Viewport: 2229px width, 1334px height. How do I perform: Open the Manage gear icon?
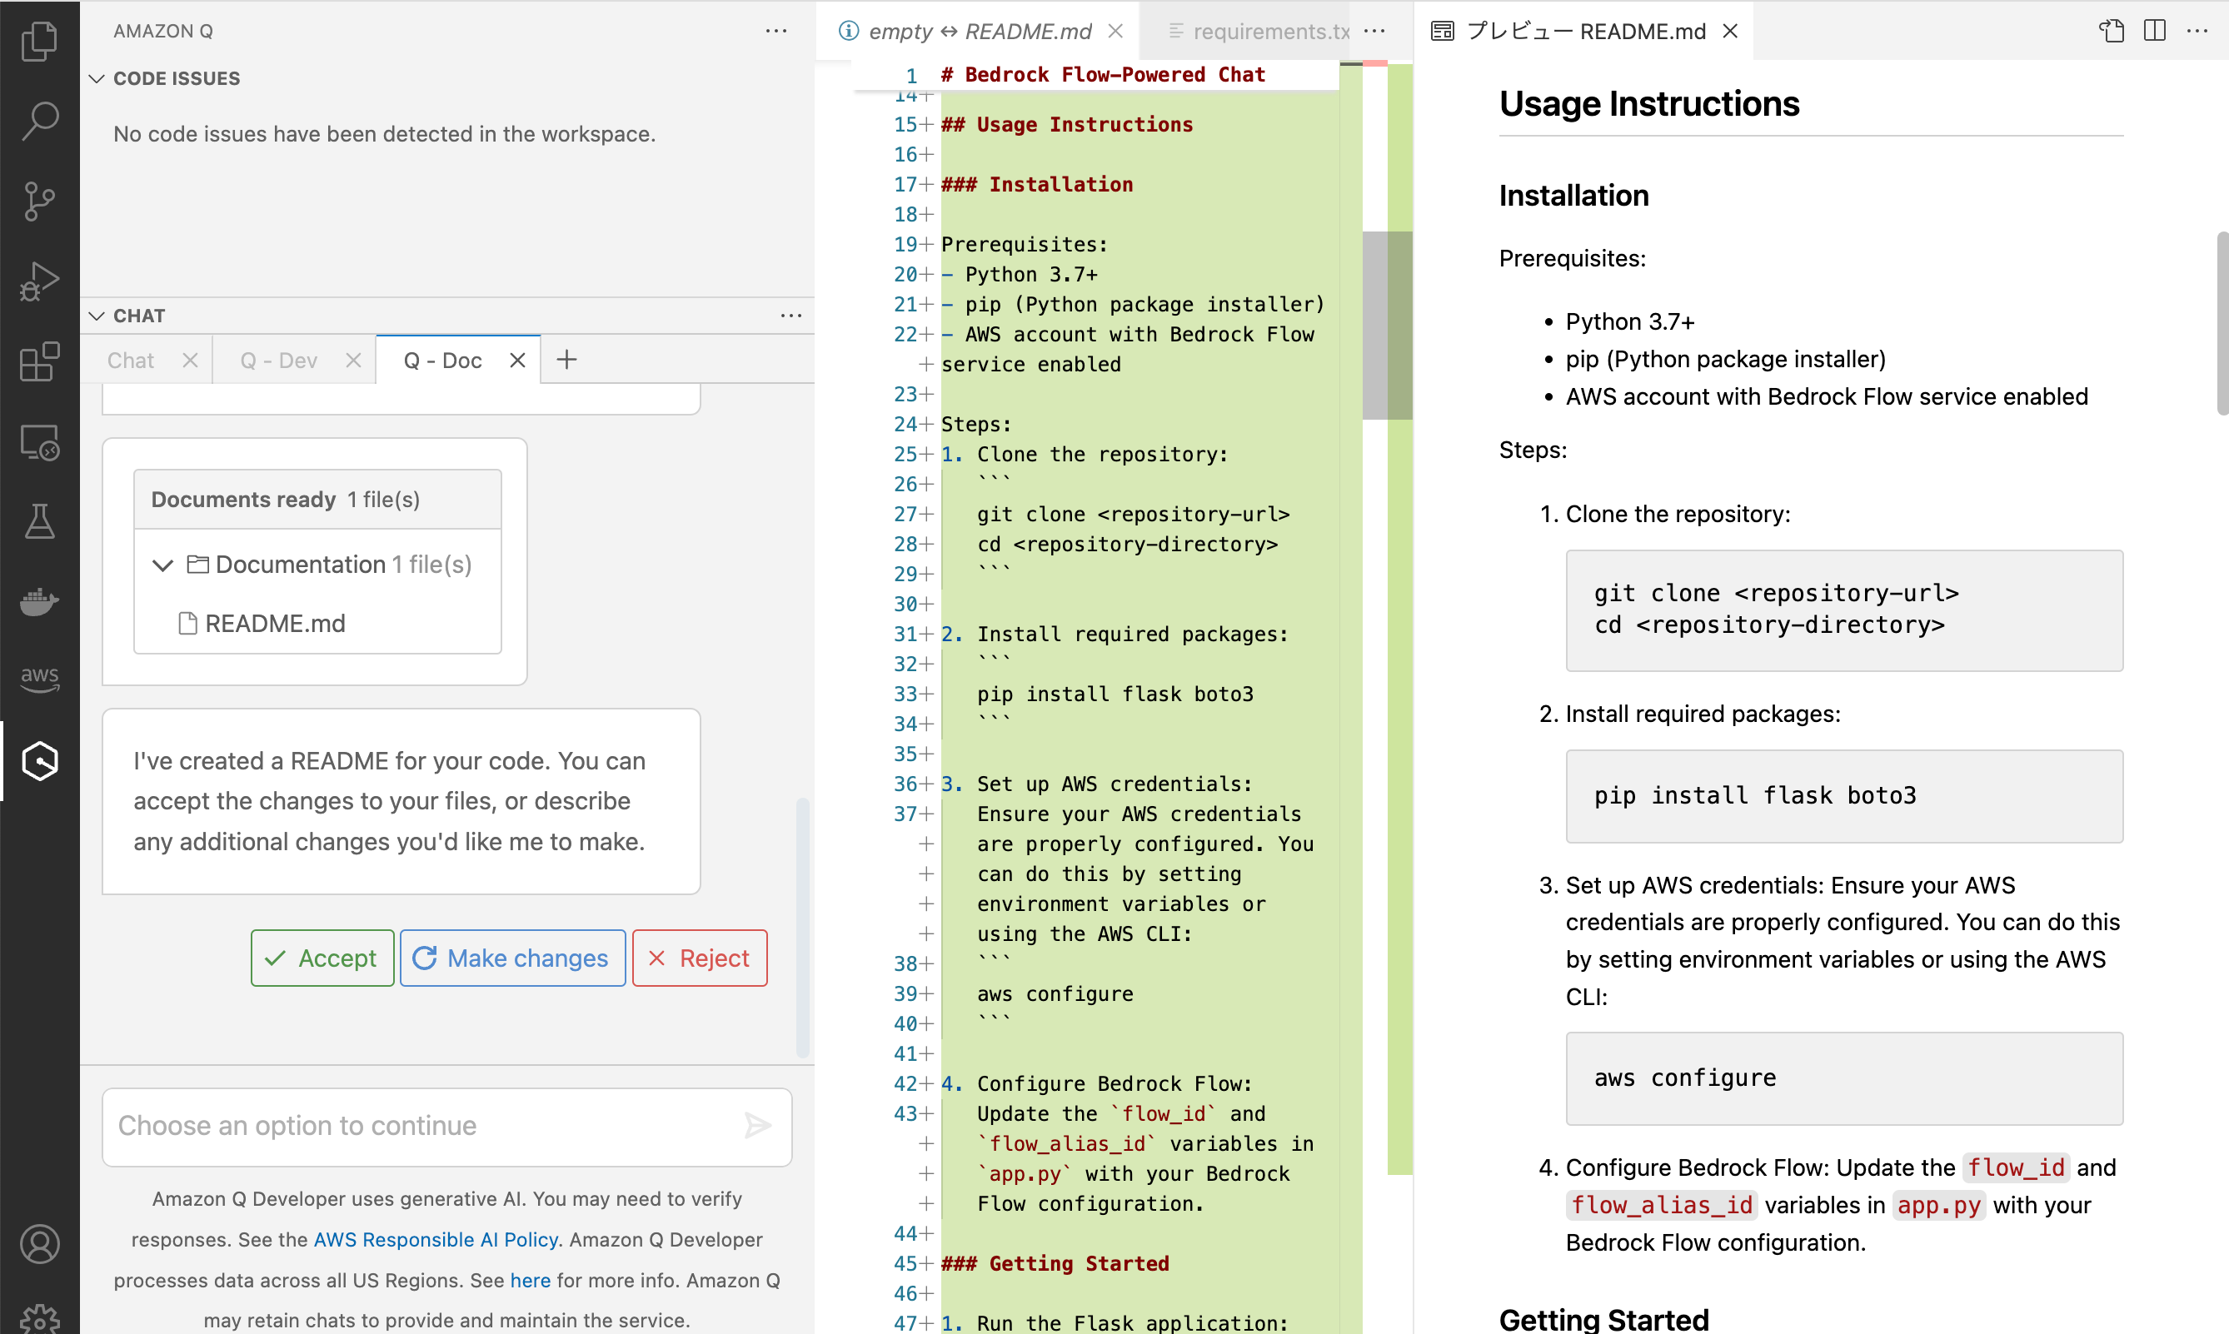(x=39, y=1319)
